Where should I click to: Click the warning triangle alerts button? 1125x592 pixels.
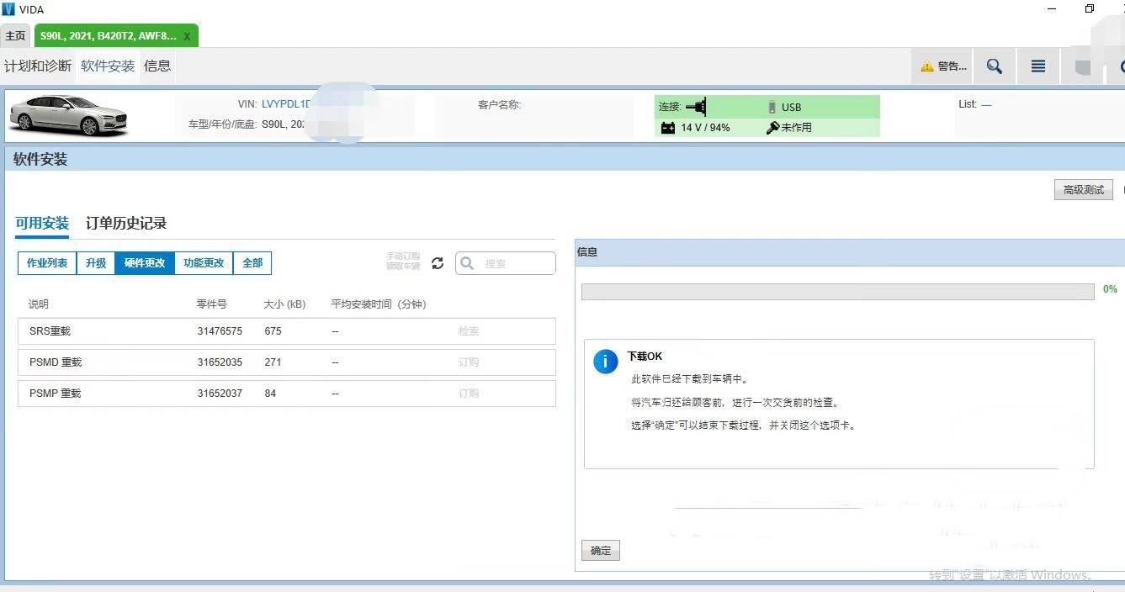click(x=942, y=66)
